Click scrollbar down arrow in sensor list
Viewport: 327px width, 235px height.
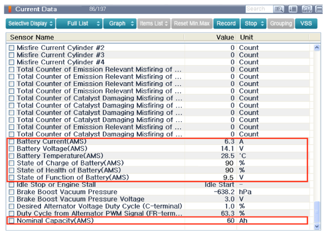pos(317,226)
